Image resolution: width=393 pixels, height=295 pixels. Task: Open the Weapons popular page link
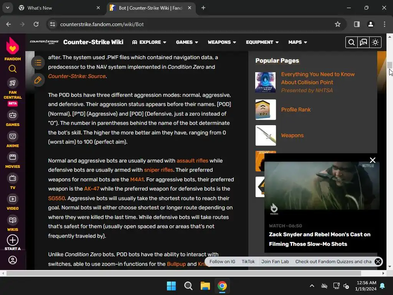(292, 136)
